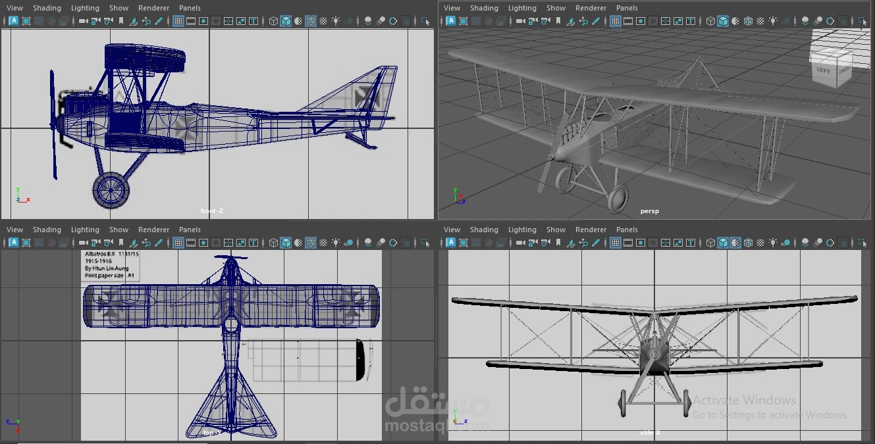Click Lock Camera icon in front -Z panel
The height and width of the screenshot is (444, 875).
(x=95, y=21)
